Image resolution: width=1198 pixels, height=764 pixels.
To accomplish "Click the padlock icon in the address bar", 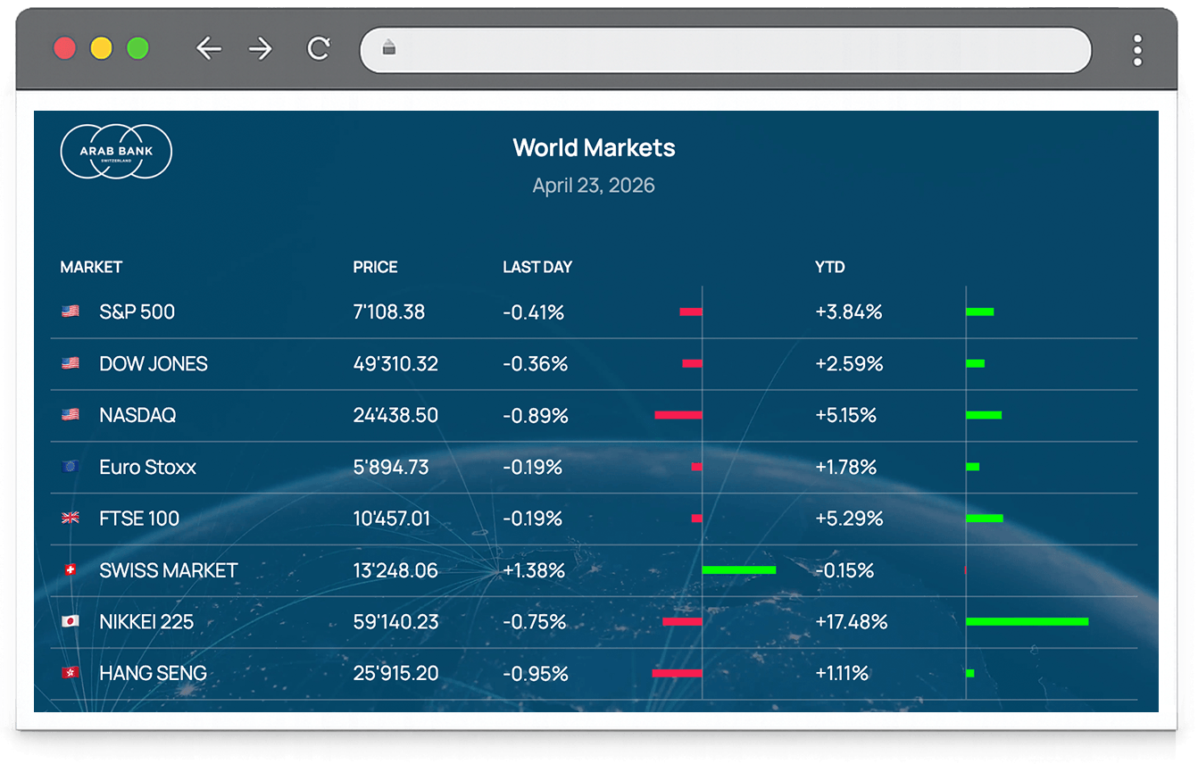I will click(x=388, y=49).
